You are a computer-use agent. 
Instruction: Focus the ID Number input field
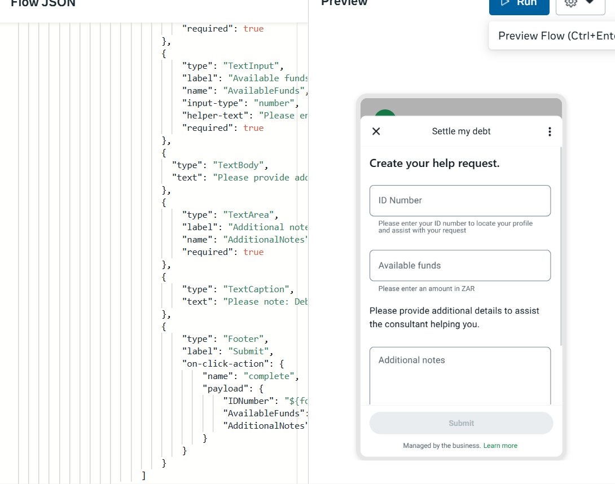pyautogui.click(x=460, y=200)
